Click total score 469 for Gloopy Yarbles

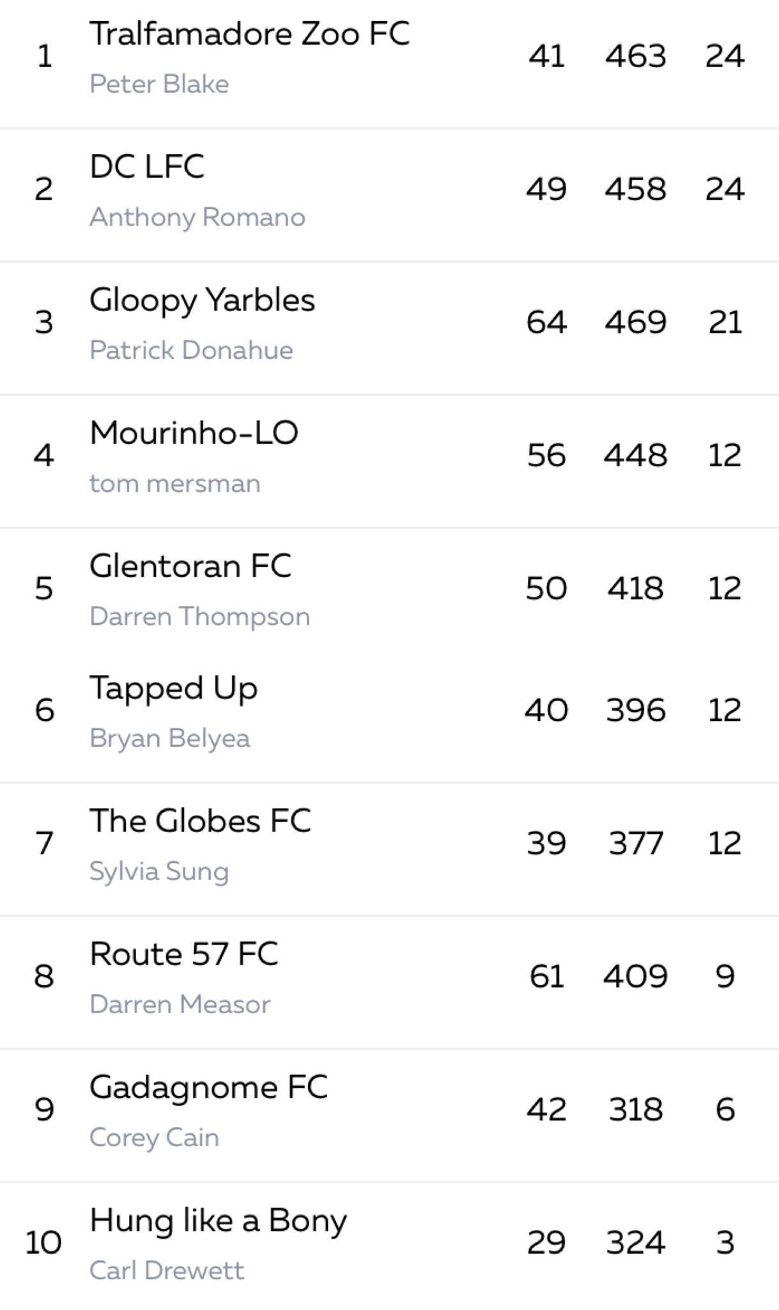point(636,322)
